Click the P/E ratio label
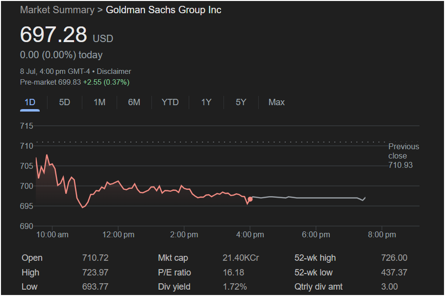 [x=174, y=273]
